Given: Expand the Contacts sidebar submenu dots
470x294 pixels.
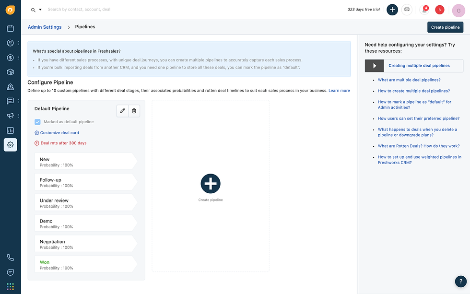Looking at the screenshot, I should (x=19, y=43).
